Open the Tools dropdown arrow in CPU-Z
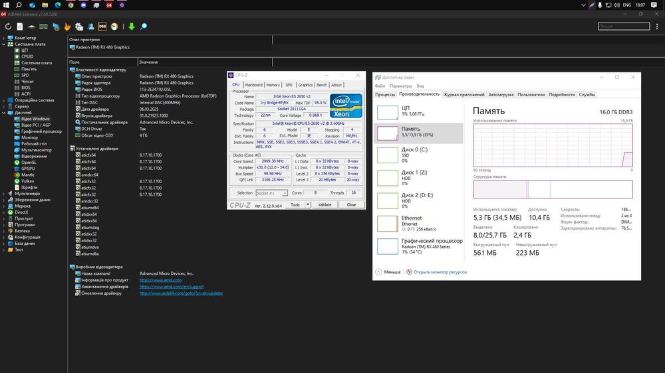This screenshot has width=665, height=373. tap(307, 204)
